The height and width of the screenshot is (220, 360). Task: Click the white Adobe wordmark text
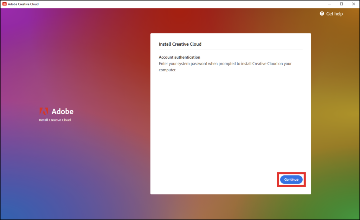tap(63, 111)
